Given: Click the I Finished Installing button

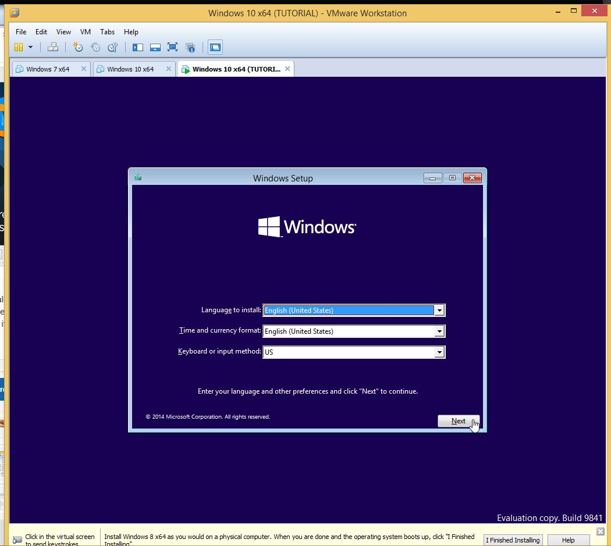Looking at the screenshot, I should tap(513, 540).
